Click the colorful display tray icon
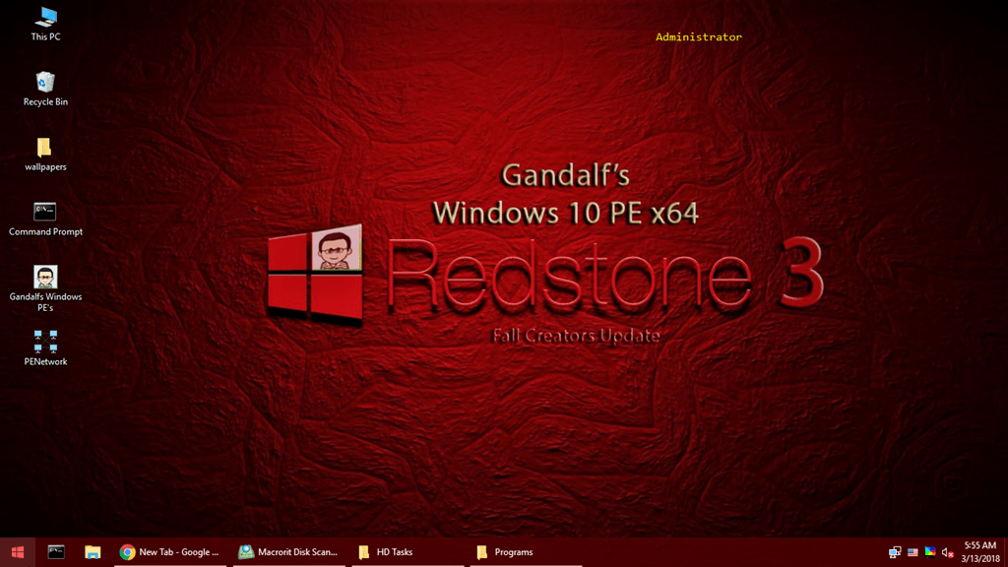 pos(930,551)
